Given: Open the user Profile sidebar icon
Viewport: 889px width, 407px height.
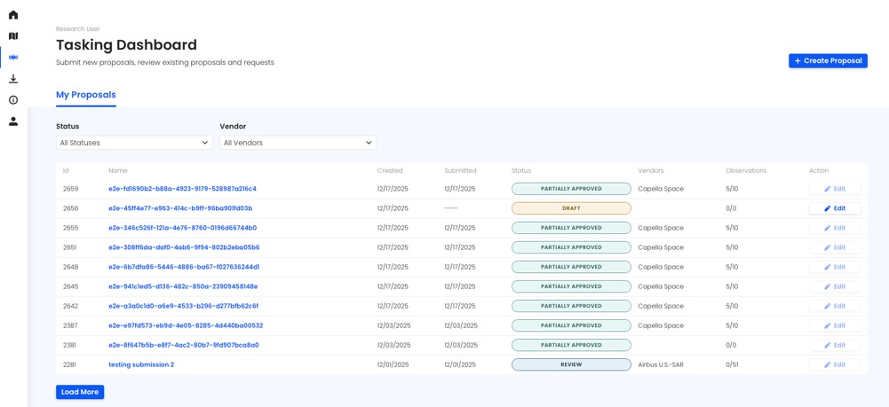Looking at the screenshot, I should (x=13, y=121).
